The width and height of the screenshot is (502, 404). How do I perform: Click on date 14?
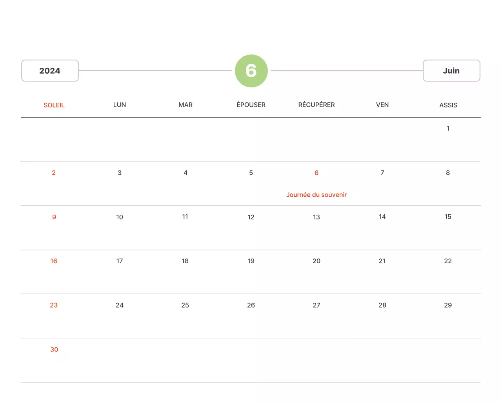point(382,217)
